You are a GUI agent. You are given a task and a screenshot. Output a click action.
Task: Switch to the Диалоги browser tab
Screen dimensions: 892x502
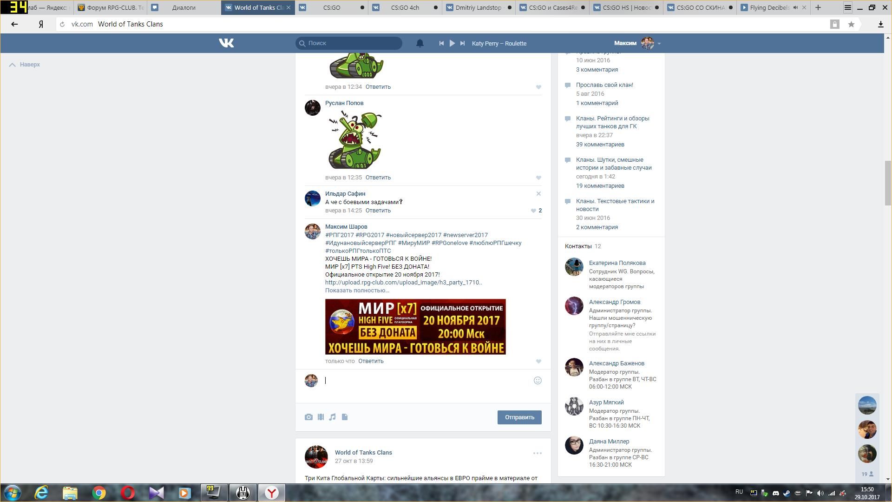click(x=184, y=7)
